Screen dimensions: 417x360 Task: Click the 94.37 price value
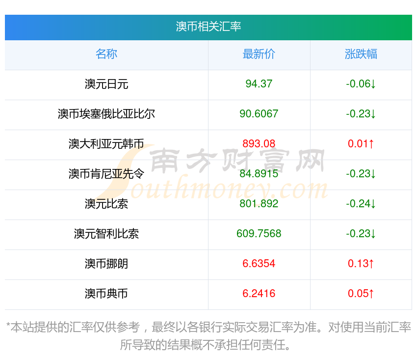pyautogui.click(x=259, y=84)
